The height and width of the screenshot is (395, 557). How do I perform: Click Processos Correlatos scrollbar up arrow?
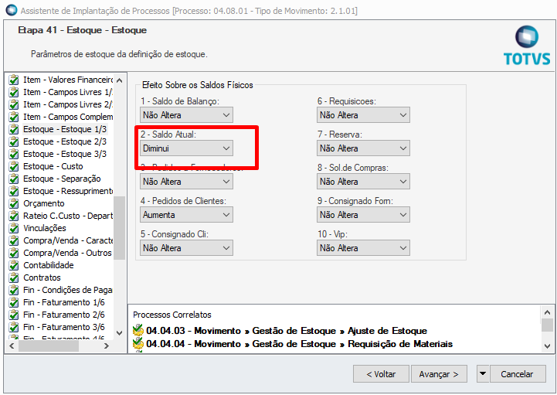548,312
